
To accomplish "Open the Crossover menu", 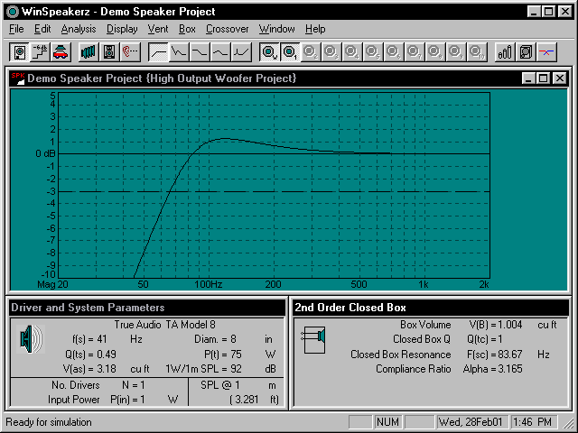I will coord(227,29).
